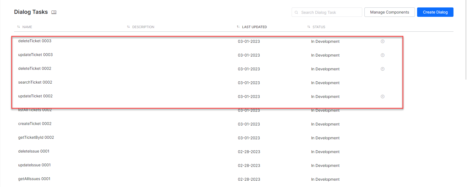The image size is (467, 187).
Task: Open the createTicket 0002 dialog task
Action: point(35,124)
